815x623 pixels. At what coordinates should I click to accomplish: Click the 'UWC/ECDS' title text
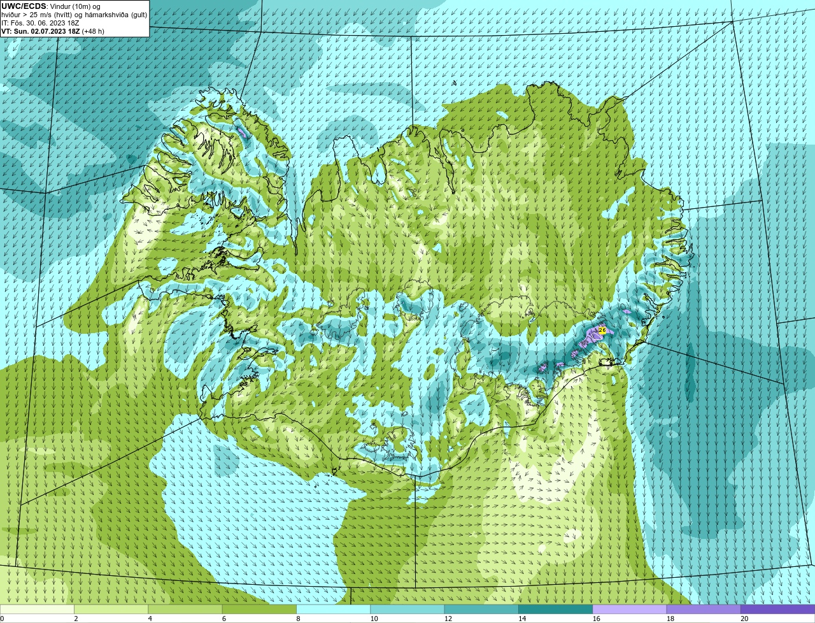(x=24, y=6)
